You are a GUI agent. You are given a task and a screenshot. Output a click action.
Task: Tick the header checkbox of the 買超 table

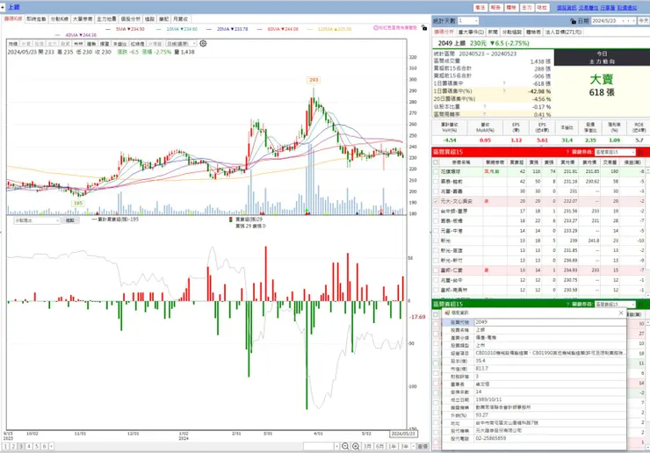click(436, 162)
